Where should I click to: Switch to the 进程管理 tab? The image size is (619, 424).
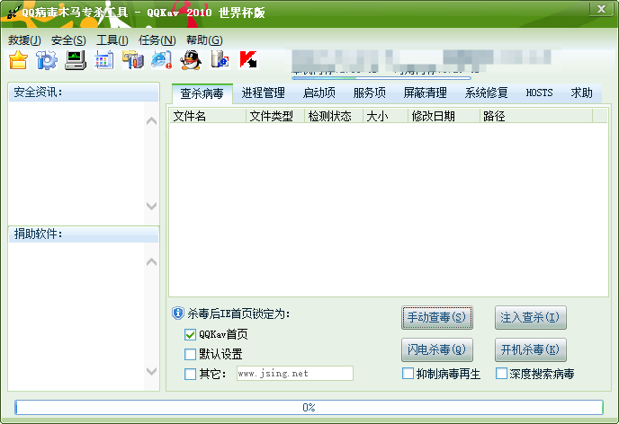[264, 93]
